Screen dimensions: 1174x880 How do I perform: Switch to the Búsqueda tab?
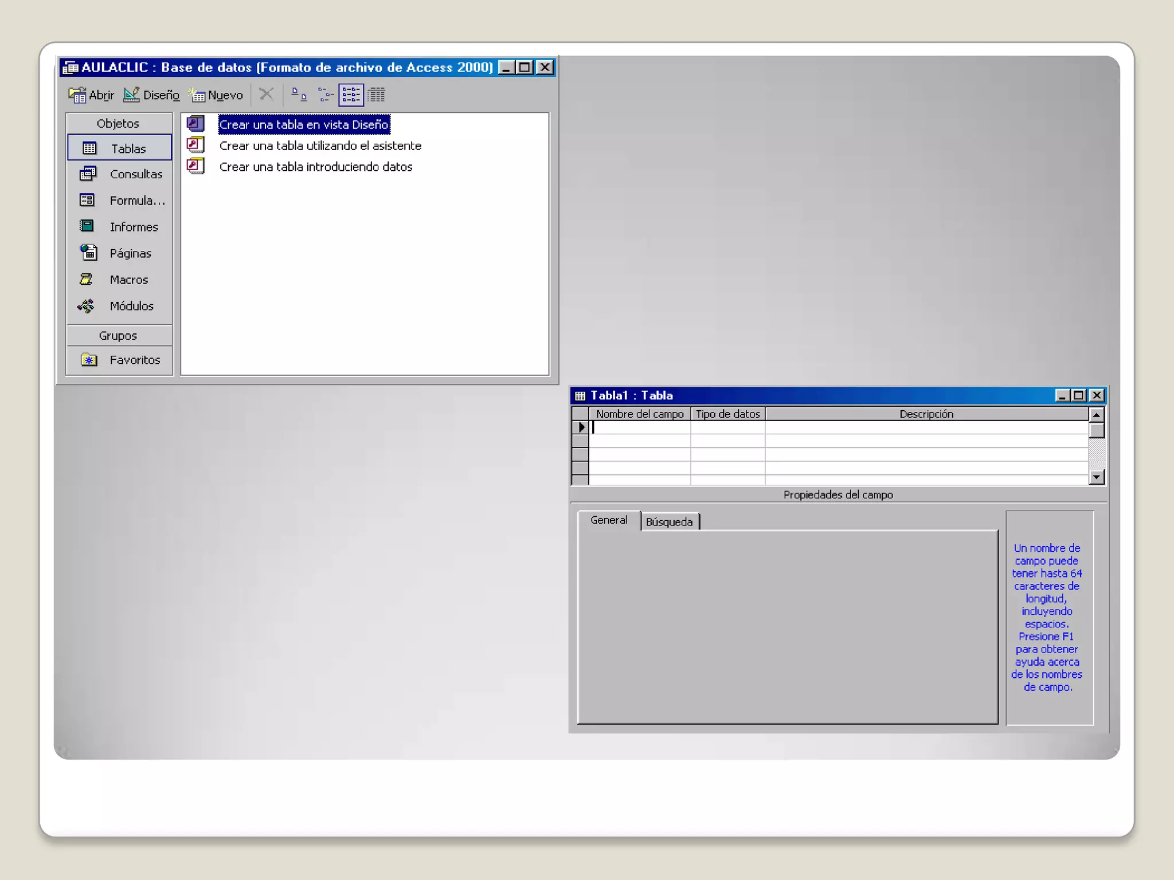pos(669,522)
